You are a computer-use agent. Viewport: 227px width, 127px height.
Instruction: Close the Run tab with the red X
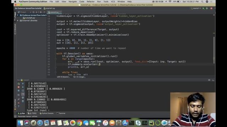[18, 103]
